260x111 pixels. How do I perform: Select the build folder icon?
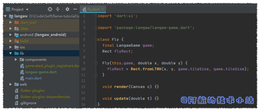coord(17,41)
